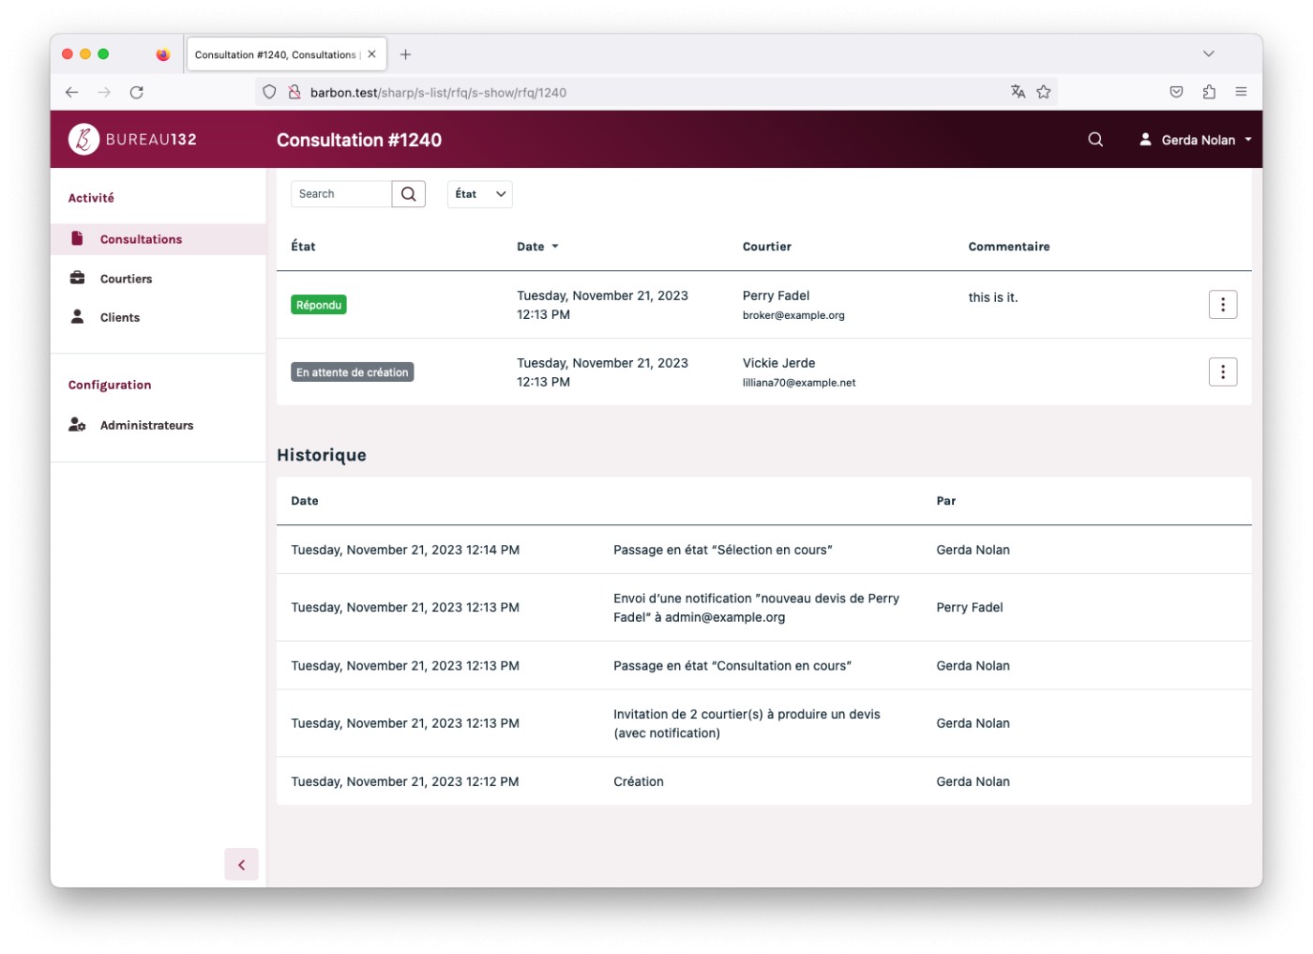Image resolution: width=1313 pixels, height=954 pixels.
Task: Expand the État filter dropdown
Action: [479, 194]
